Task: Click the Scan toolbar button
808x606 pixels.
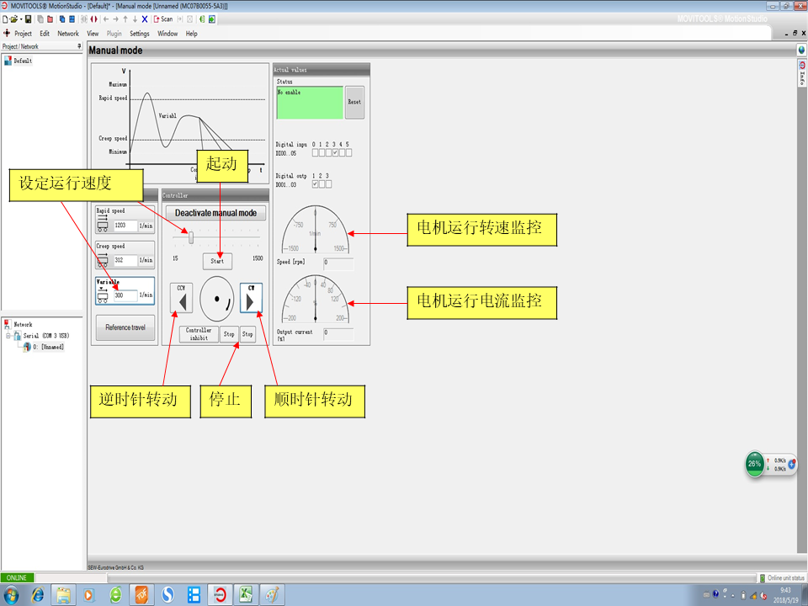Action: (163, 19)
